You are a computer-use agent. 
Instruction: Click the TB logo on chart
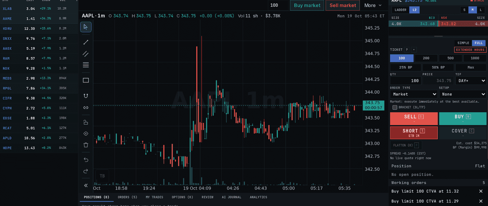click(x=102, y=176)
